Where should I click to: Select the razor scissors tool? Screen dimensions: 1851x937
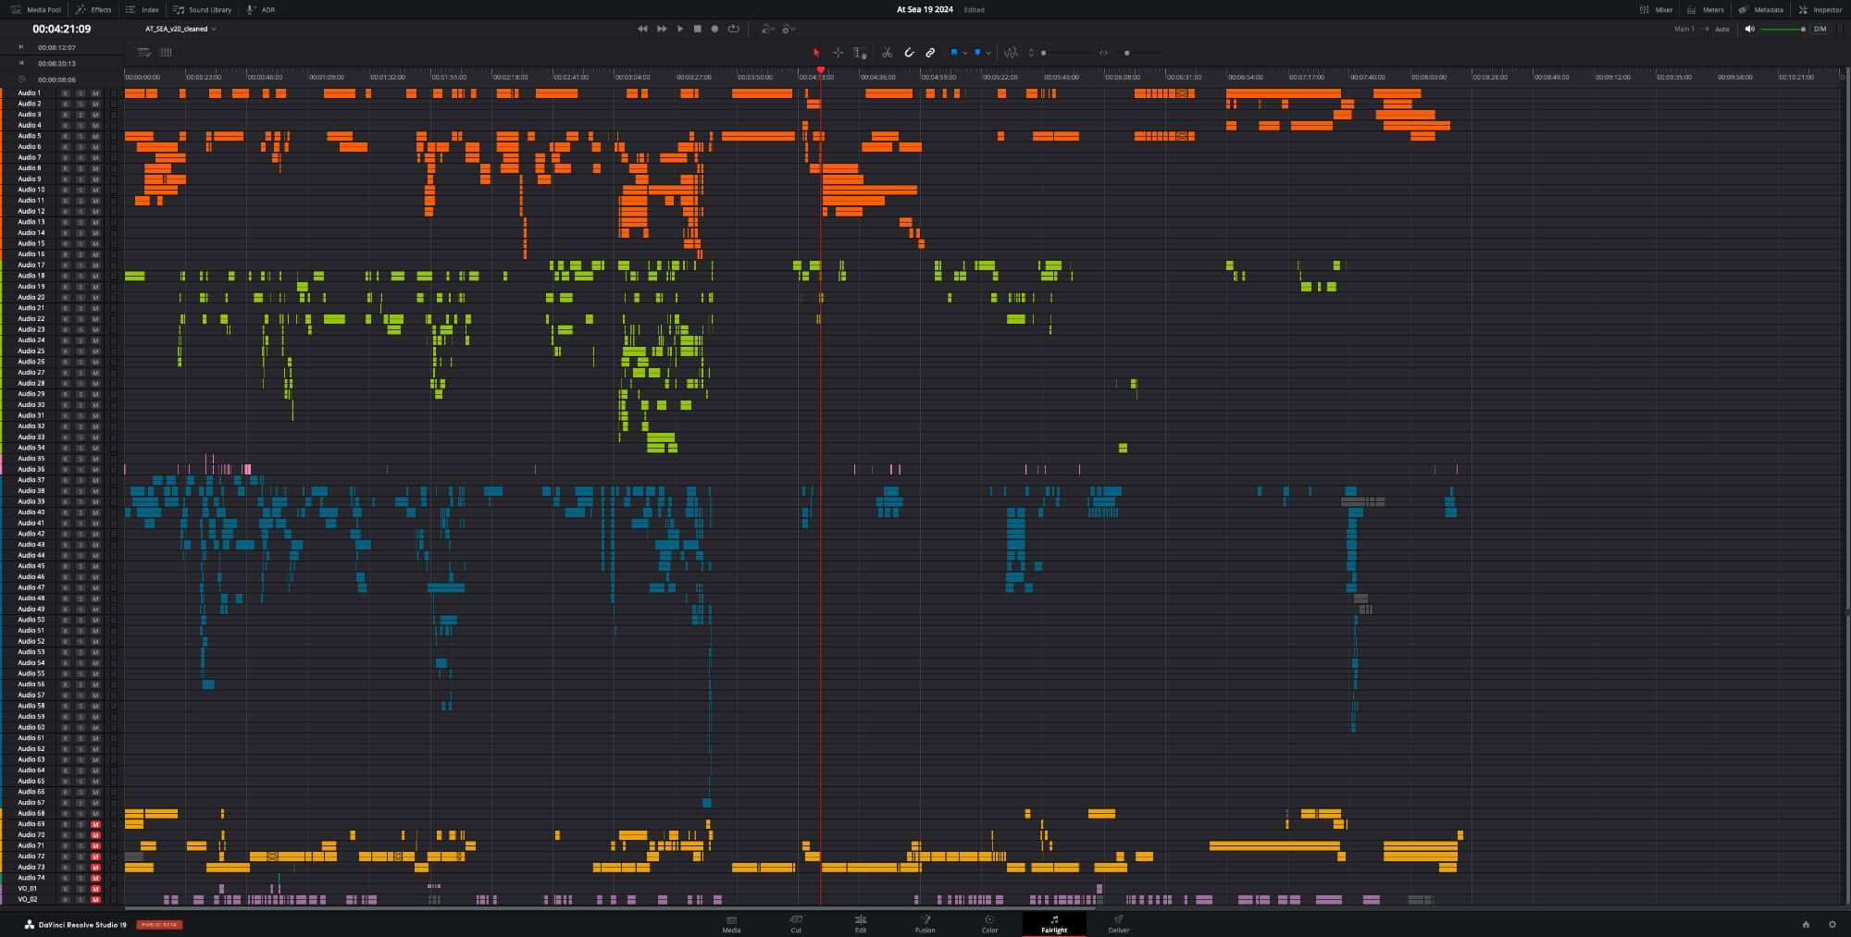(x=887, y=53)
